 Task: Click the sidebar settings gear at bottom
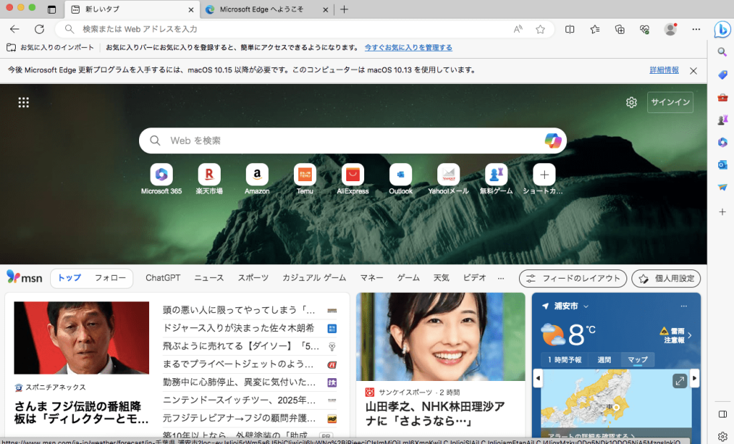click(x=723, y=436)
